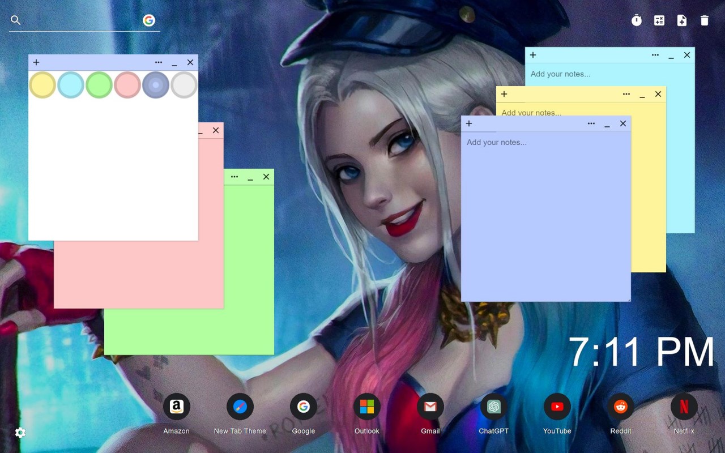Viewport: 725px width, 453px height.
Task: Close the green note
Action: pos(266,177)
